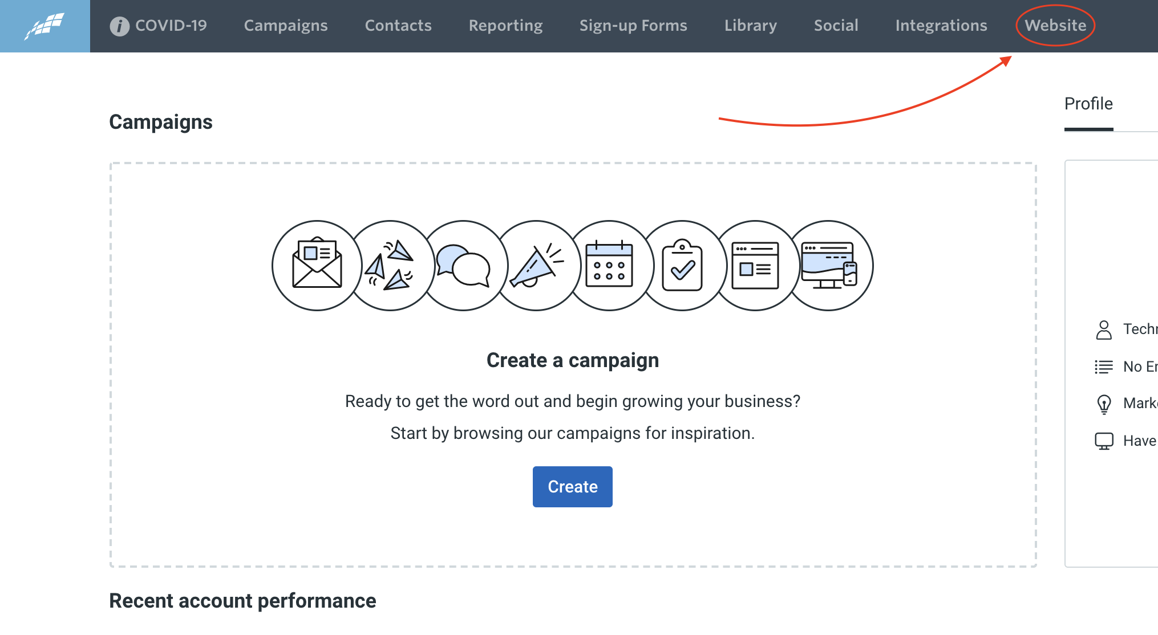Image resolution: width=1158 pixels, height=635 pixels.
Task: Select the calendar event campaign icon
Action: pos(609,266)
